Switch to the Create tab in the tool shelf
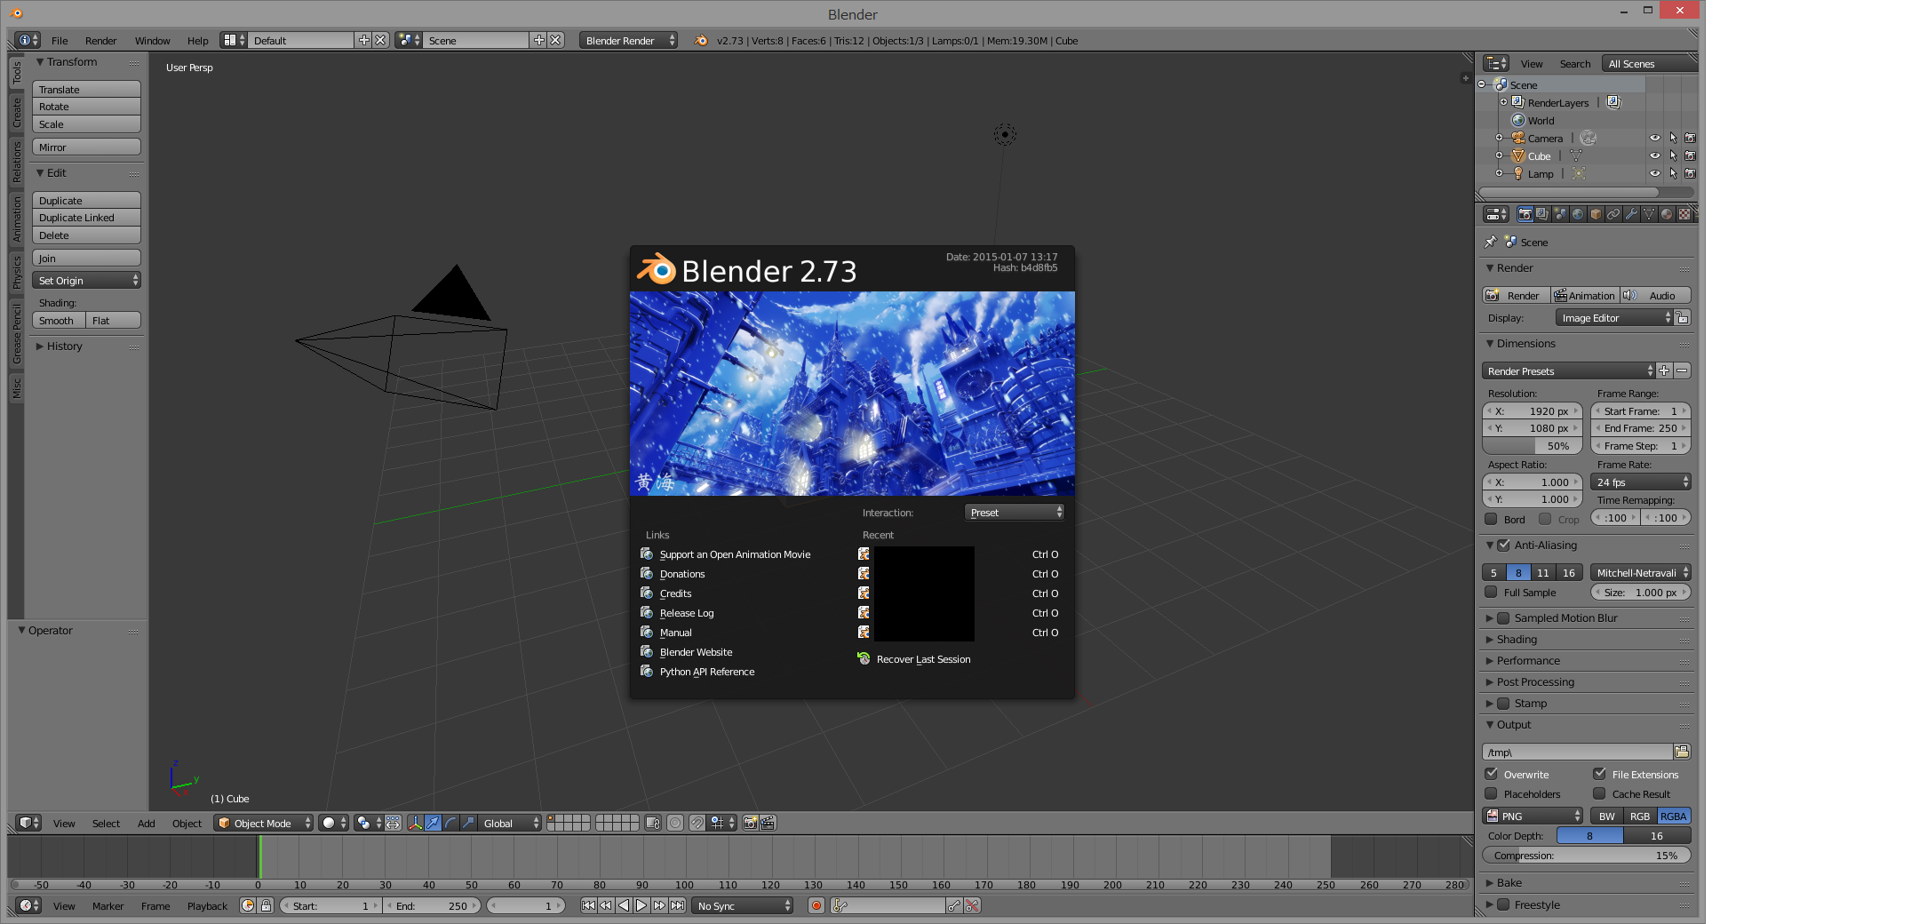The image size is (1919, 924). click(x=16, y=112)
